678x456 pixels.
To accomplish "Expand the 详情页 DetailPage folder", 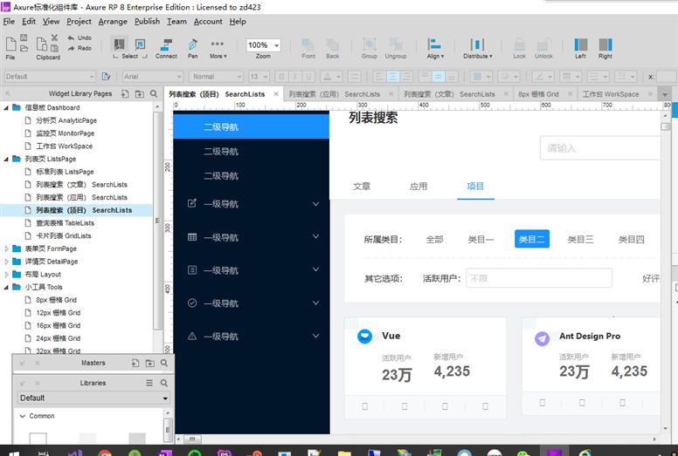I will click(x=6, y=262).
